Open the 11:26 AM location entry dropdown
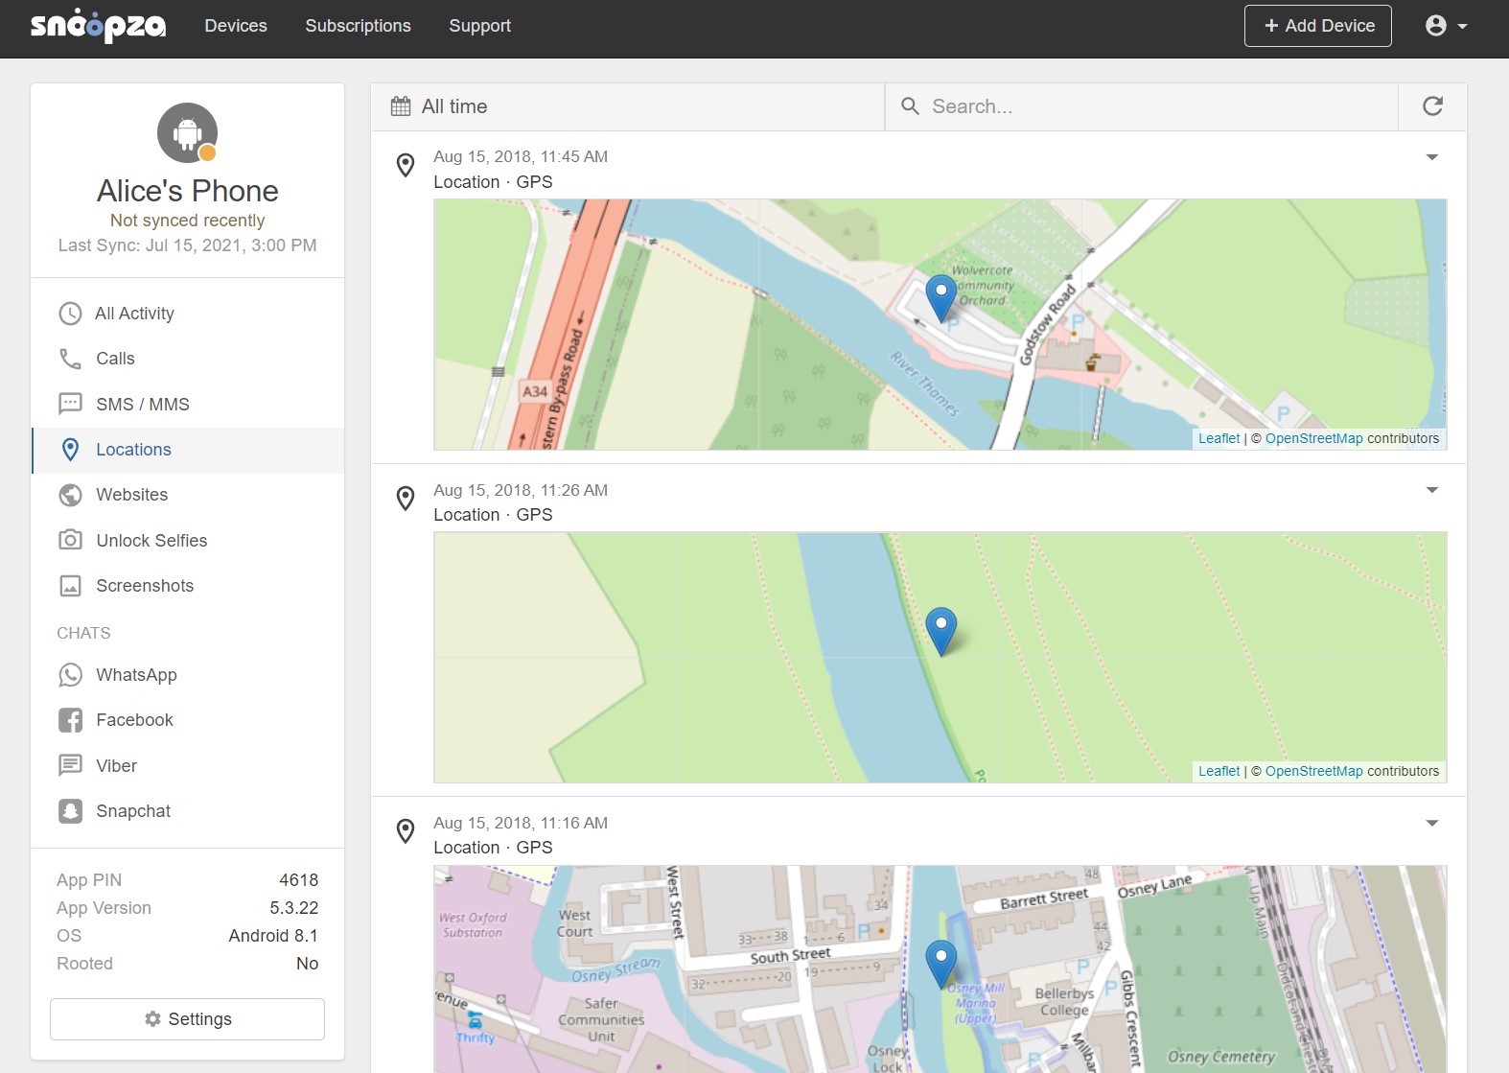 coord(1431,490)
